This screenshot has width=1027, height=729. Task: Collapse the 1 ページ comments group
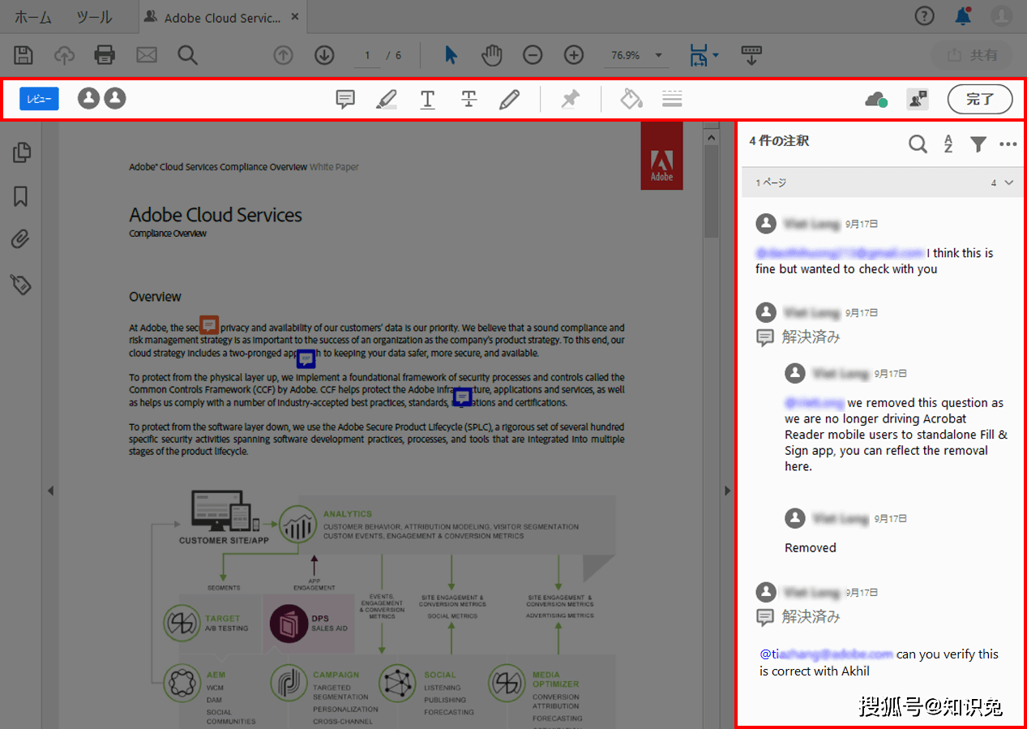point(1008,182)
